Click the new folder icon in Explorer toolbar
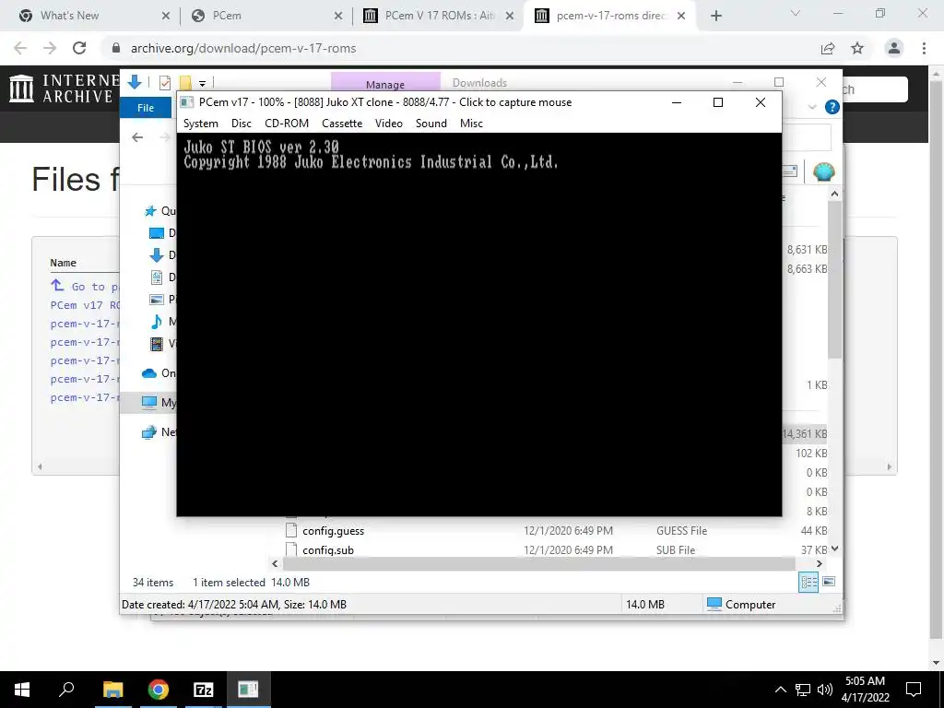Screen dimensions: 944x708 (185, 82)
